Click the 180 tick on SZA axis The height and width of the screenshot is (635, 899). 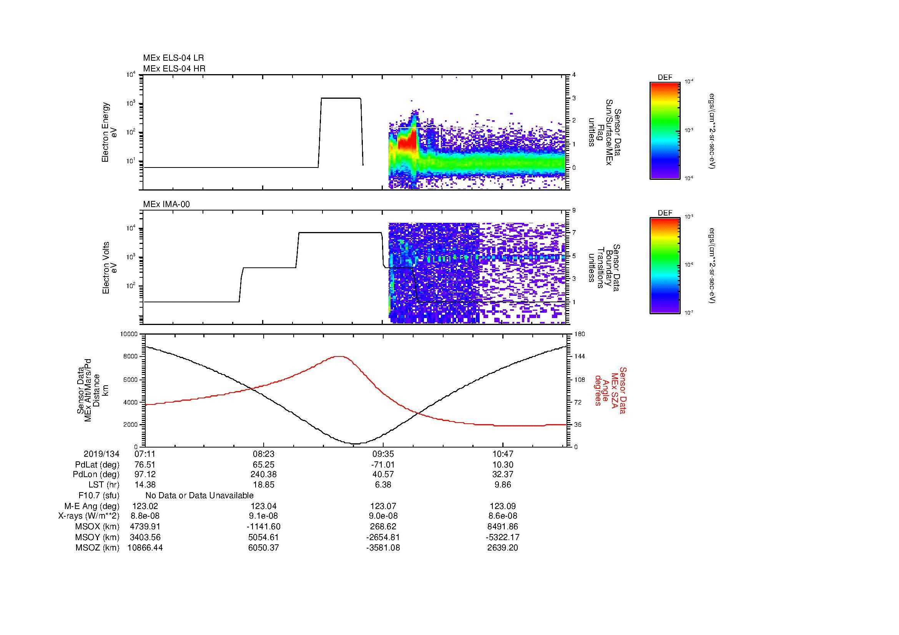(580, 334)
